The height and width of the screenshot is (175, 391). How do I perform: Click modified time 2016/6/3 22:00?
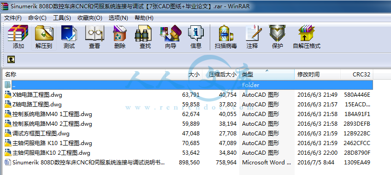click(x=317, y=153)
